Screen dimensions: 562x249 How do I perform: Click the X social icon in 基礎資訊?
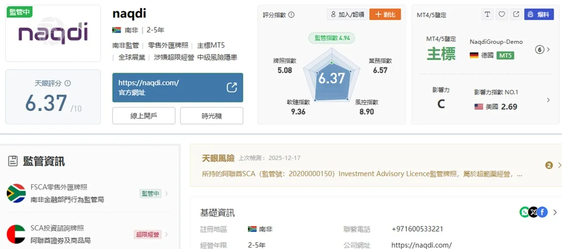tap(533, 212)
